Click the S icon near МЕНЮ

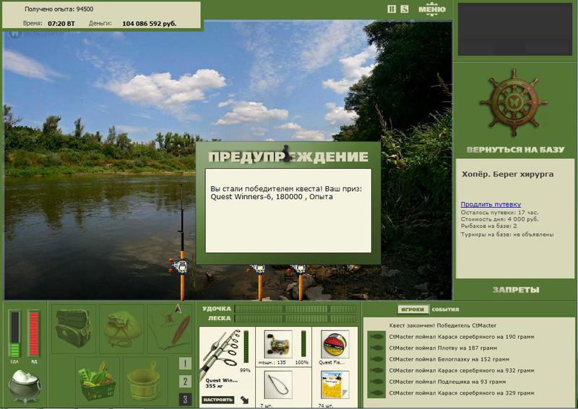click(x=405, y=9)
